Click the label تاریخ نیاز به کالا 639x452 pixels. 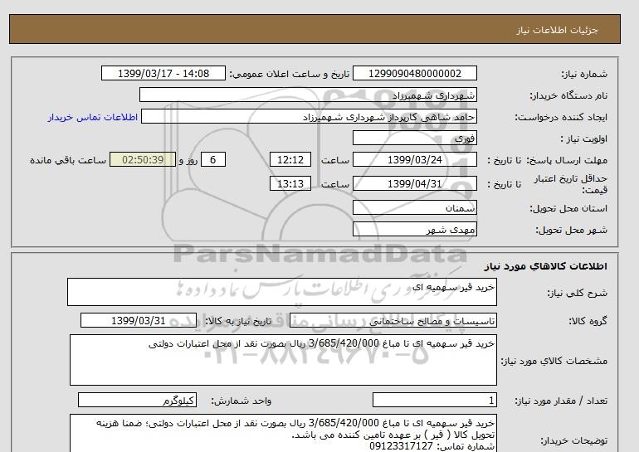[x=238, y=321]
